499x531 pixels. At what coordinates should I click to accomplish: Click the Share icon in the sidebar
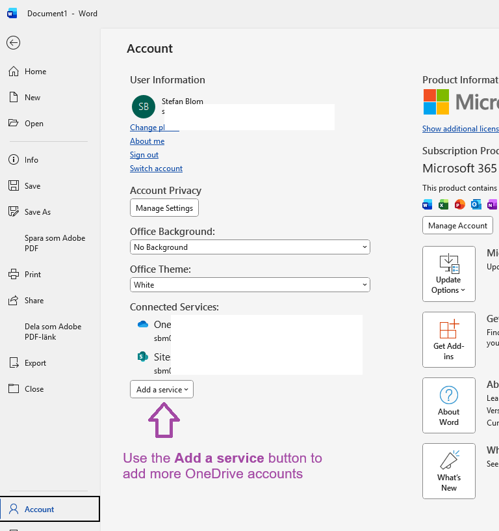tap(14, 300)
